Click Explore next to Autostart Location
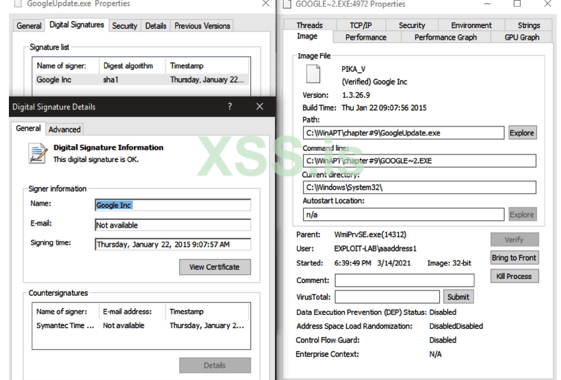Screen dimensions: 561x380 [521, 215]
